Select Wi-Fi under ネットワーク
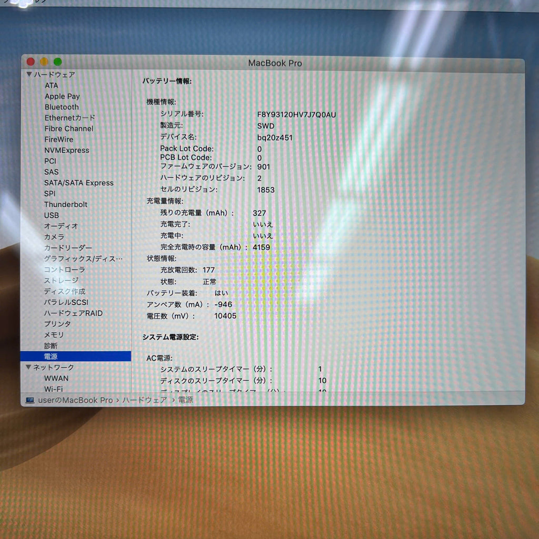This screenshot has width=539, height=539. pyautogui.click(x=53, y=389)
